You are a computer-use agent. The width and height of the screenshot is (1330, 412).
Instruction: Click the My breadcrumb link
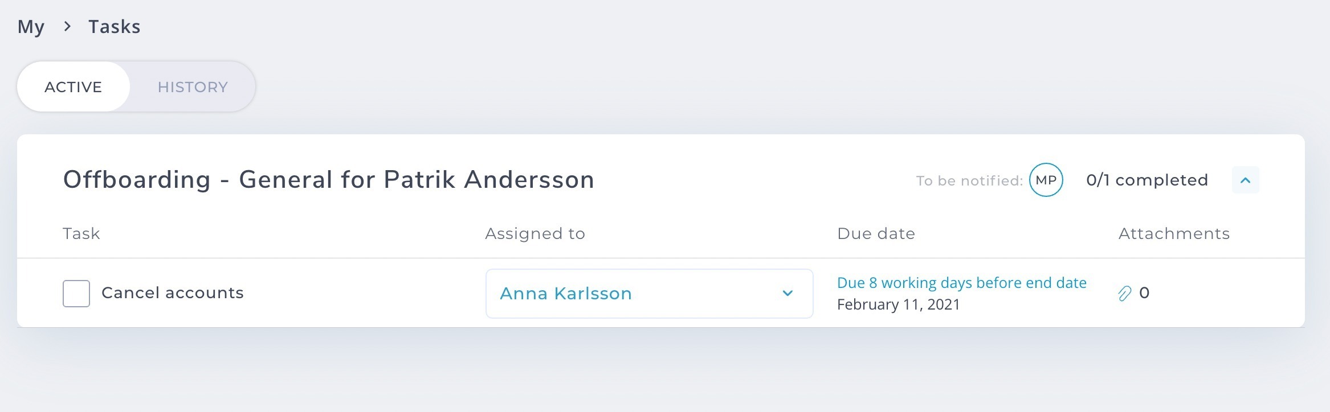31,27
